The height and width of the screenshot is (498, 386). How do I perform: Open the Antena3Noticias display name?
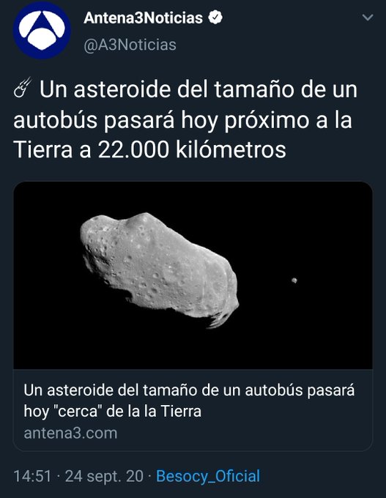[x=143, y=18]
